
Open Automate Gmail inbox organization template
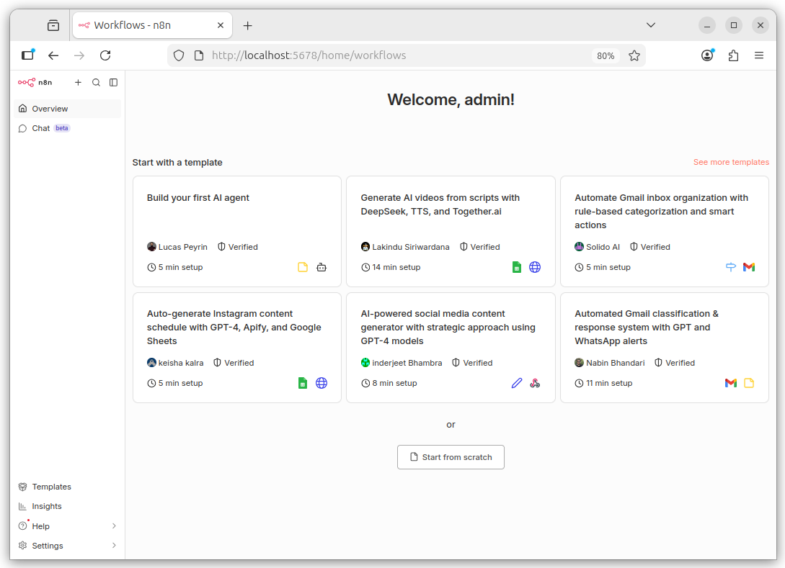coord(665,232)
